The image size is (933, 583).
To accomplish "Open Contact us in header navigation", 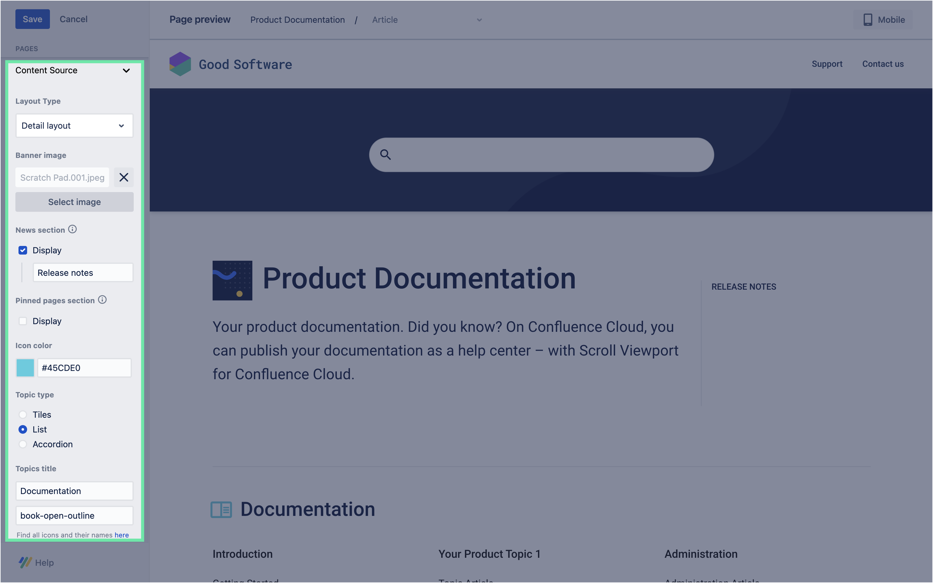I will pos(882,64).
